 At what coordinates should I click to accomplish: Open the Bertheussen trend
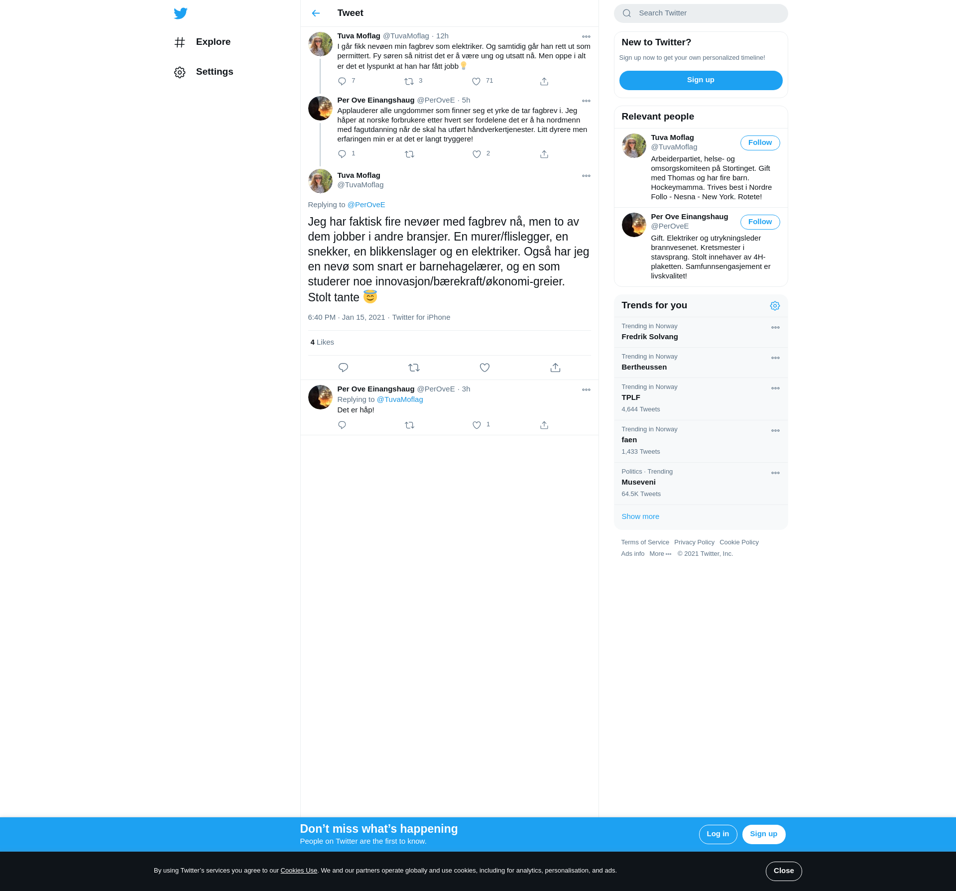tap(701, 363)
